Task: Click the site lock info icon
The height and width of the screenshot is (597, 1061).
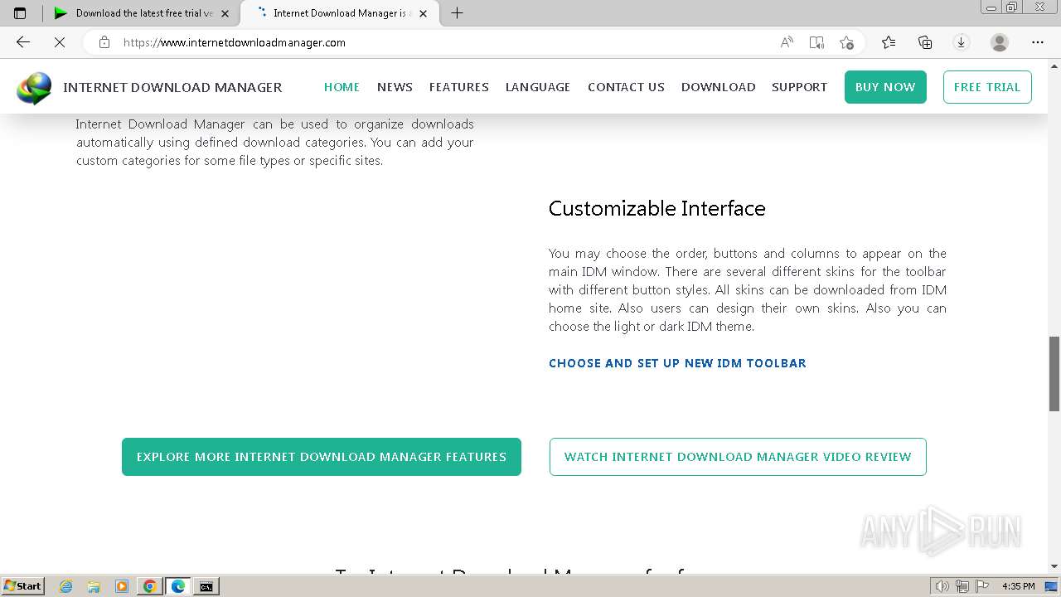Action: click(x=104, y=42)
